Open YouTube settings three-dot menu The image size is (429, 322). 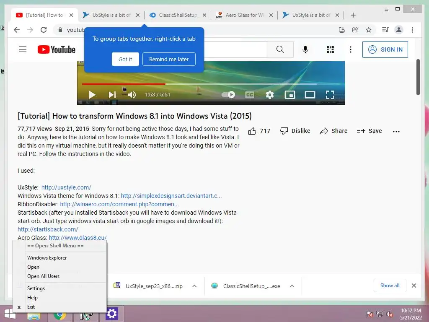[351, 49]
